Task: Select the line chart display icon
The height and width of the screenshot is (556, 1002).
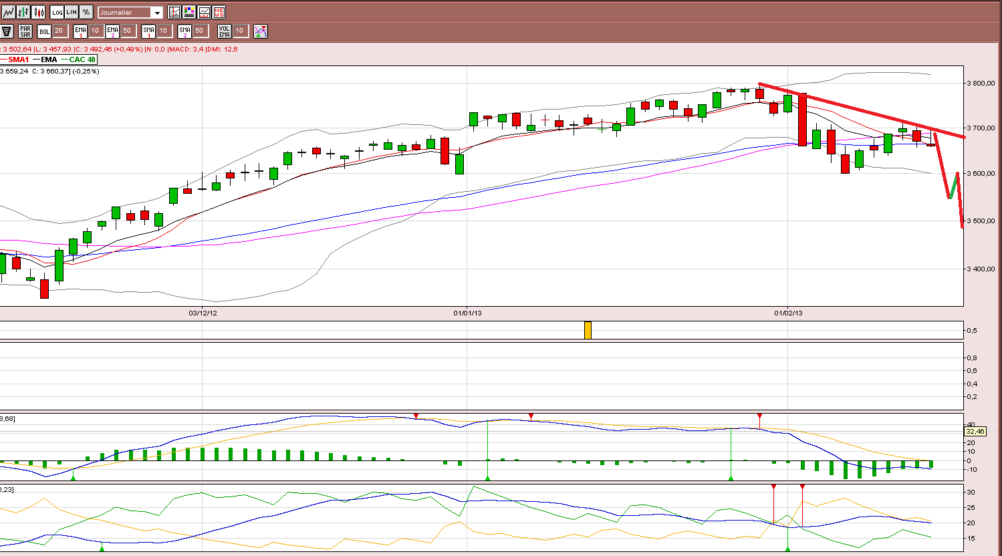Action: point(9,12)
